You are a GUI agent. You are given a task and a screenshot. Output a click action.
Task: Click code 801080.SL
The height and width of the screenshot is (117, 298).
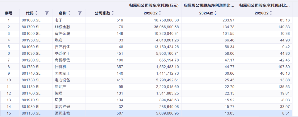tap(31, 20)
